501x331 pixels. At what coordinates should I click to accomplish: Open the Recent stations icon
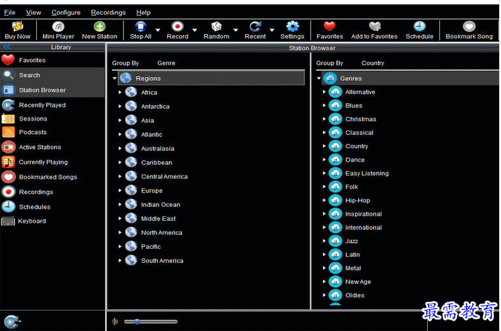click(x=255, y=31)
